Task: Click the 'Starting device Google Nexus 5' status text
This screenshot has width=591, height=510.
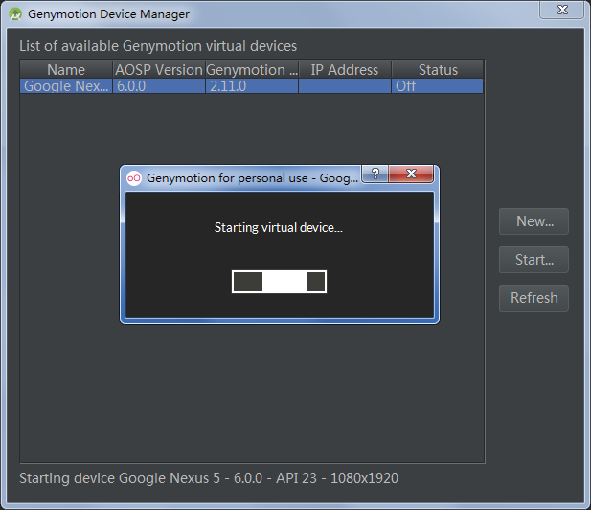Action: pos(209,478)
